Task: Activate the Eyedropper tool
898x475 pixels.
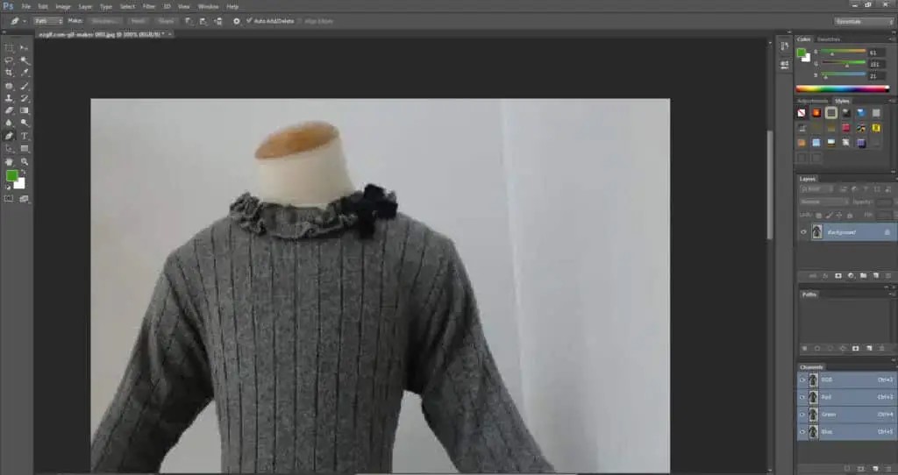Action: tap(25, 73)
